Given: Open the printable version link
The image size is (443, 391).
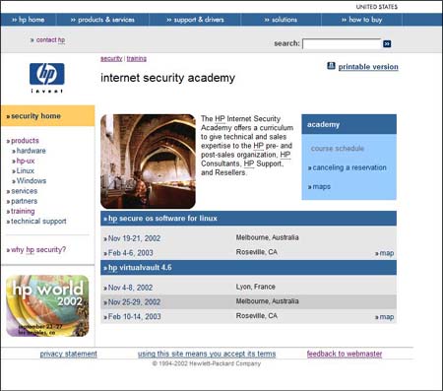Looking at the screenshot, I should (x=368, y=67).
